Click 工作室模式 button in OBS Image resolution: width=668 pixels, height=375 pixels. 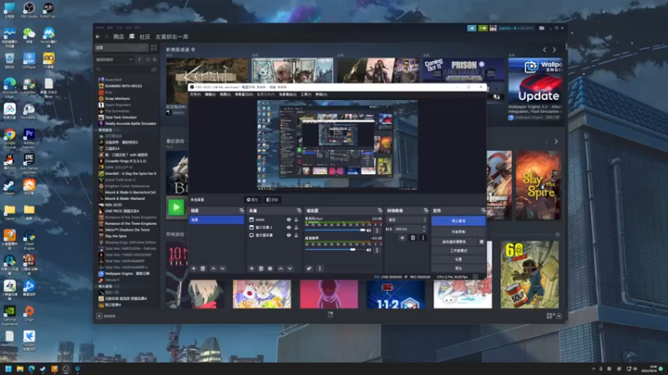[458, 251]
